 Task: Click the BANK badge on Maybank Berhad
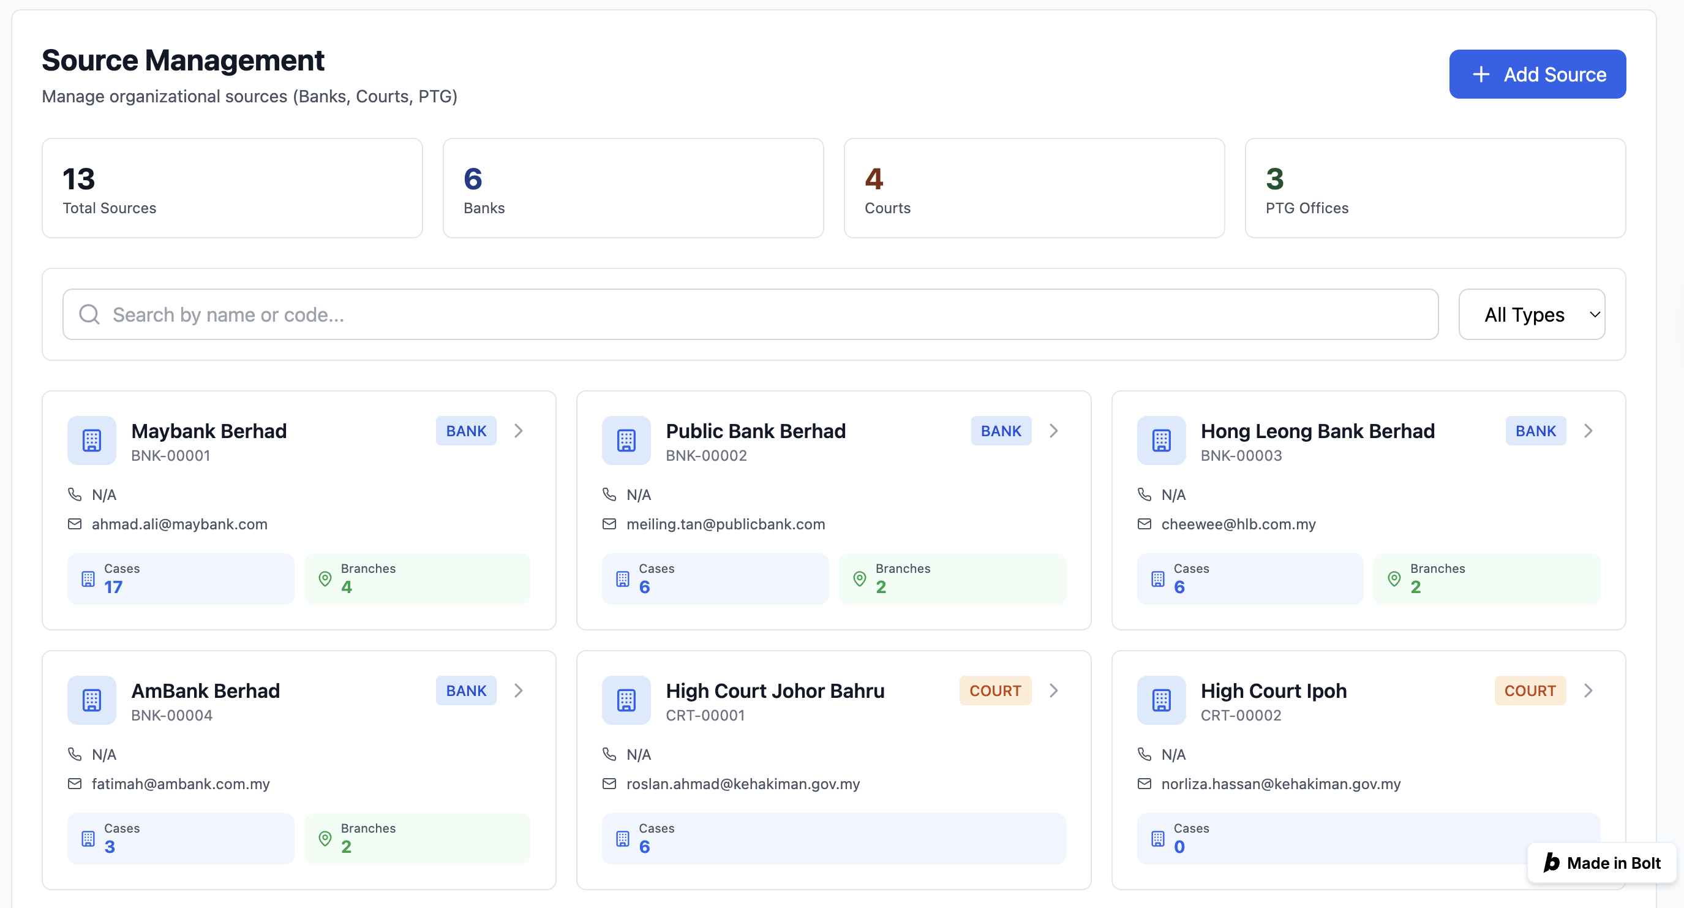pos(466,431)
